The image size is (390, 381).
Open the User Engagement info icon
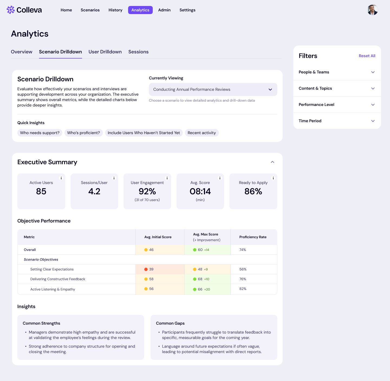click(167, 178)
